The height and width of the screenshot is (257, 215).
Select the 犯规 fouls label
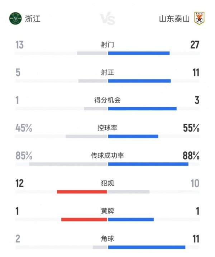(x=107, y=183)
